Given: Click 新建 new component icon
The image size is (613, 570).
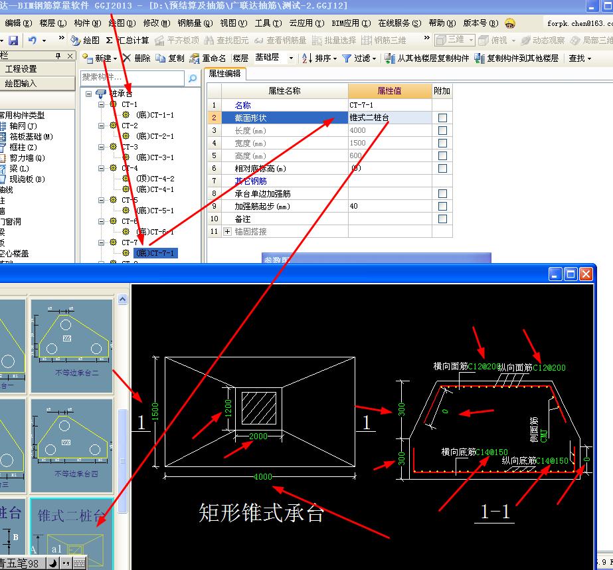Looking at the screenshot, I should tap(88, 58).
